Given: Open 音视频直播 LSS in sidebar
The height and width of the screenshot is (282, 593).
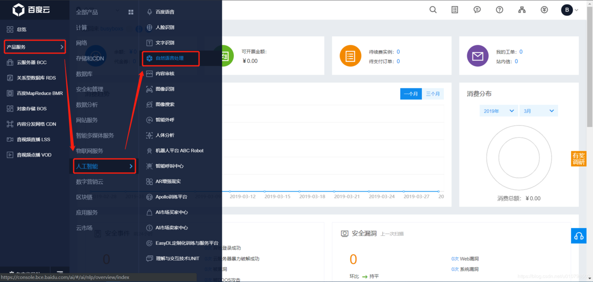Looking at the screenshot, I should coord(34,139).
